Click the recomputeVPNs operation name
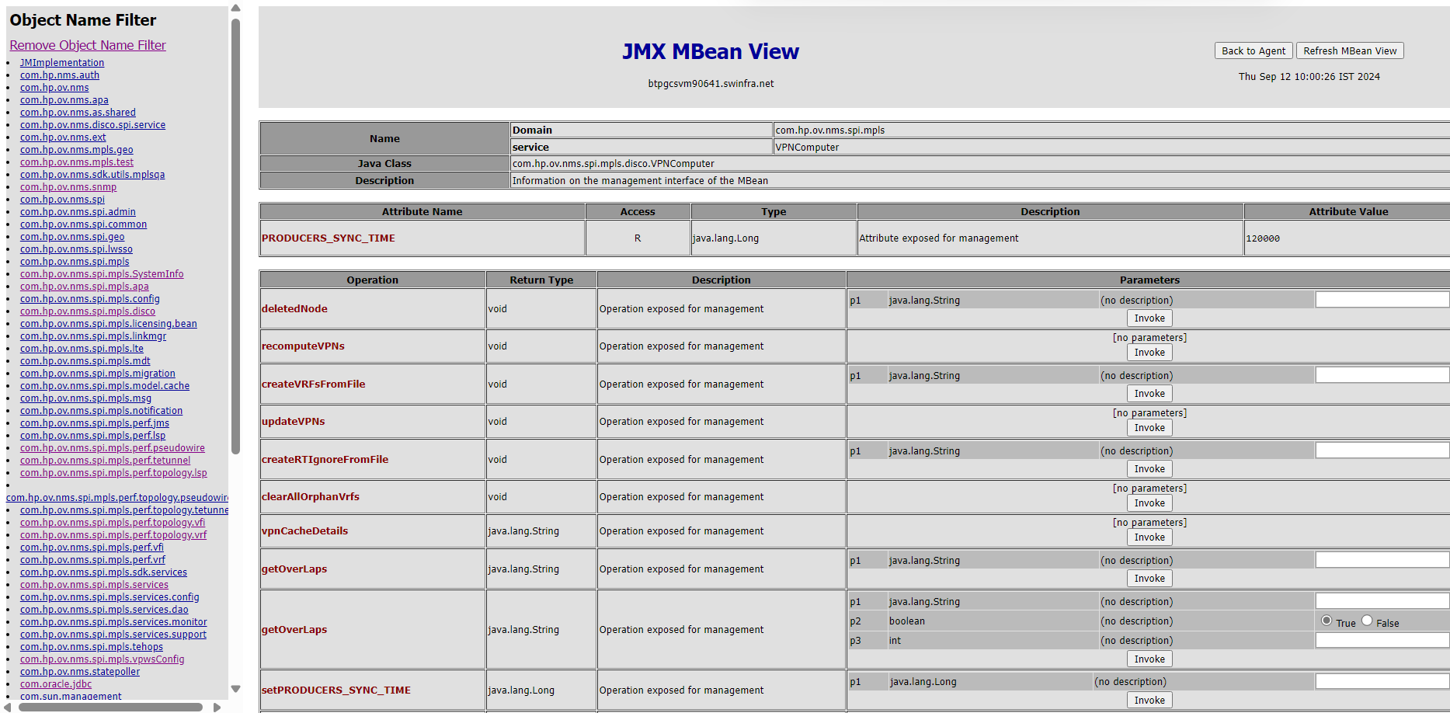Viewport: 1450px width, 713px height. click(x=303, y=346)
